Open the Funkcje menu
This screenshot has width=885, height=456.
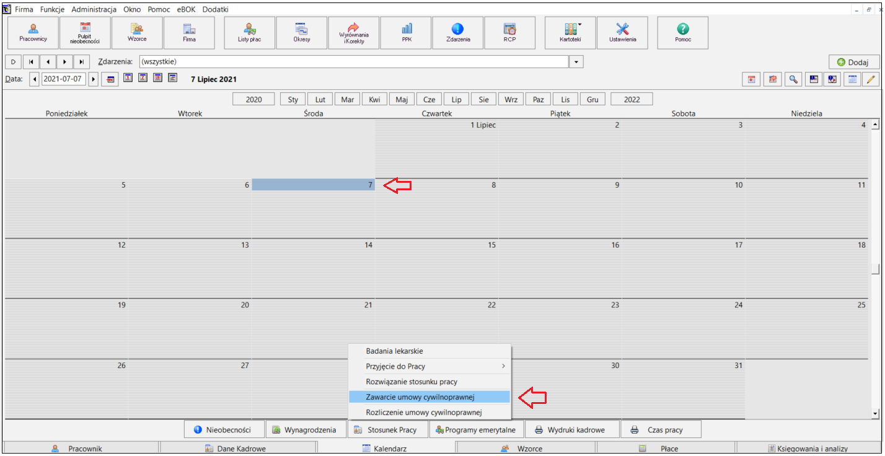tap(53, 9)
